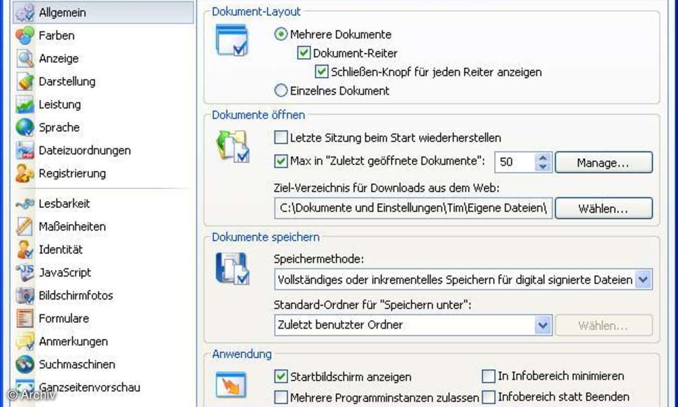Screen dimensions: 678x407
Task: Enable Letzte Sitzung beim Start wiederherstellen
Action: tap(280, 137)
